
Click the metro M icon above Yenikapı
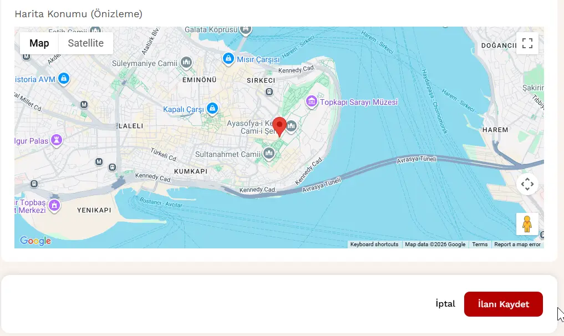[99, 162]
